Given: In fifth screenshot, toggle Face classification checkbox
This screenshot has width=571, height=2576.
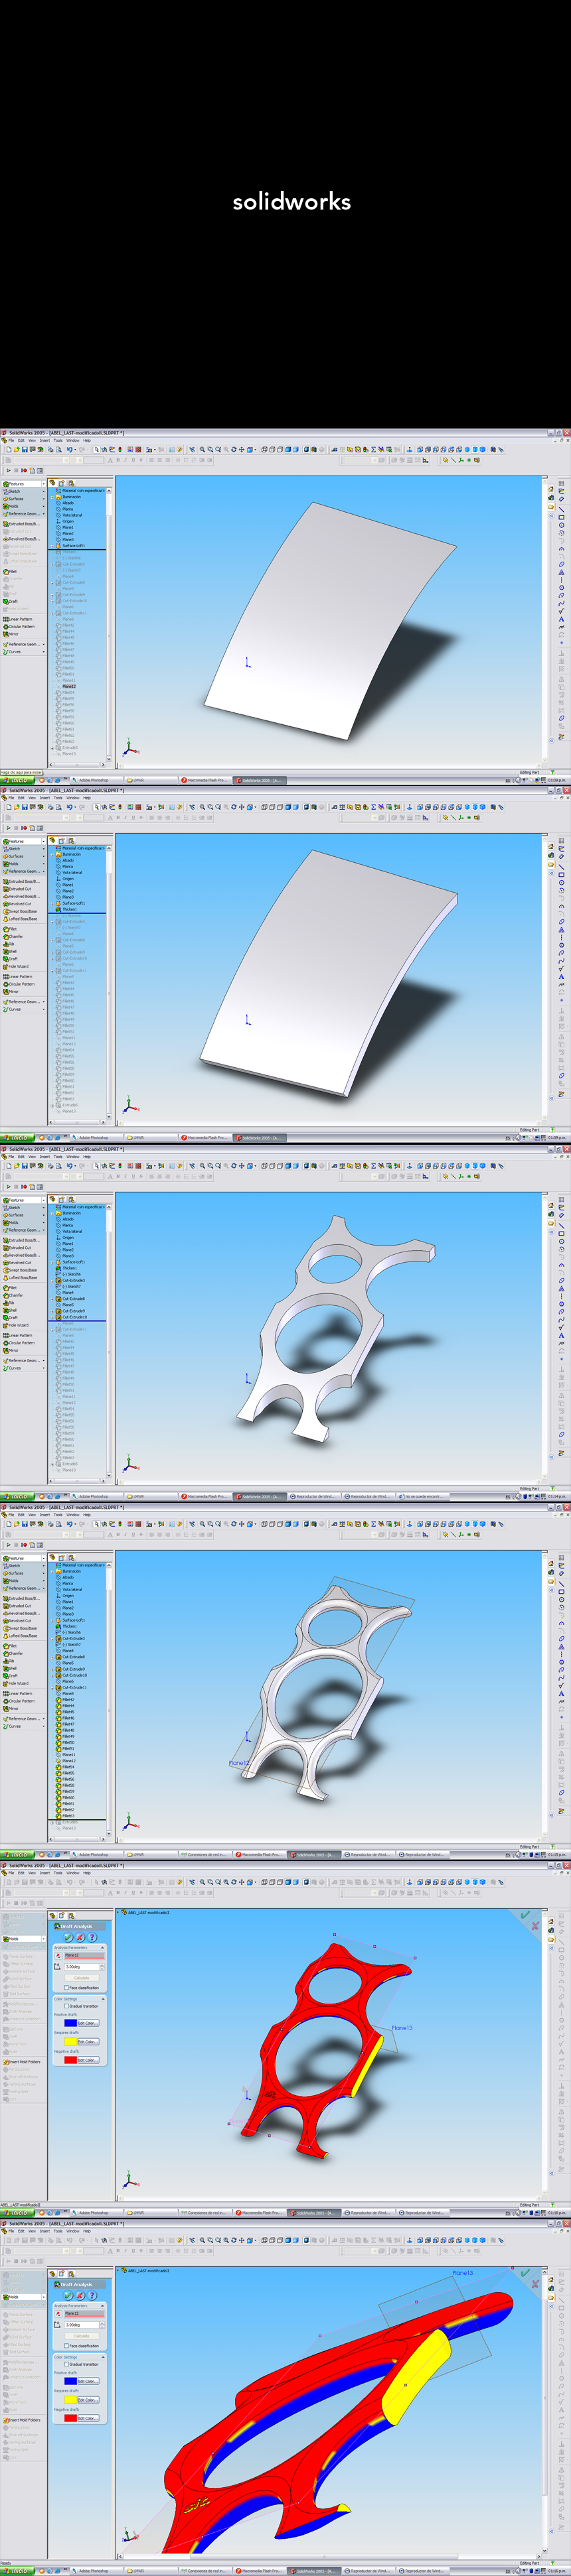Looking at the screenshot, I should tap(66, 1988).
